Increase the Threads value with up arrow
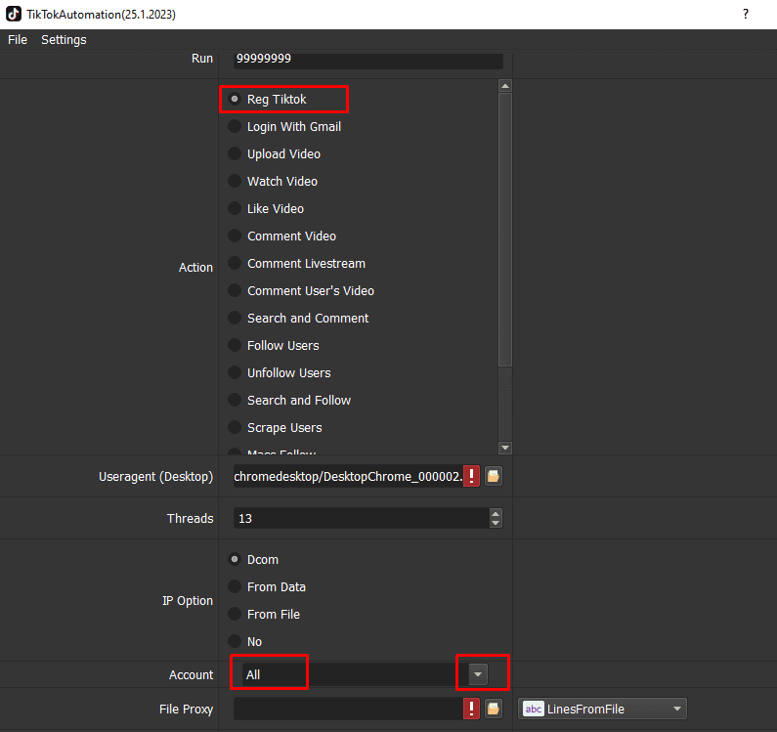 [x=496, y=513]
